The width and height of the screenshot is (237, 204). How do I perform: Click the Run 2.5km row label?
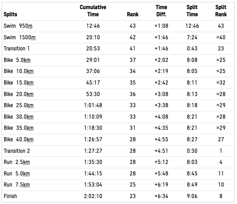17,162
